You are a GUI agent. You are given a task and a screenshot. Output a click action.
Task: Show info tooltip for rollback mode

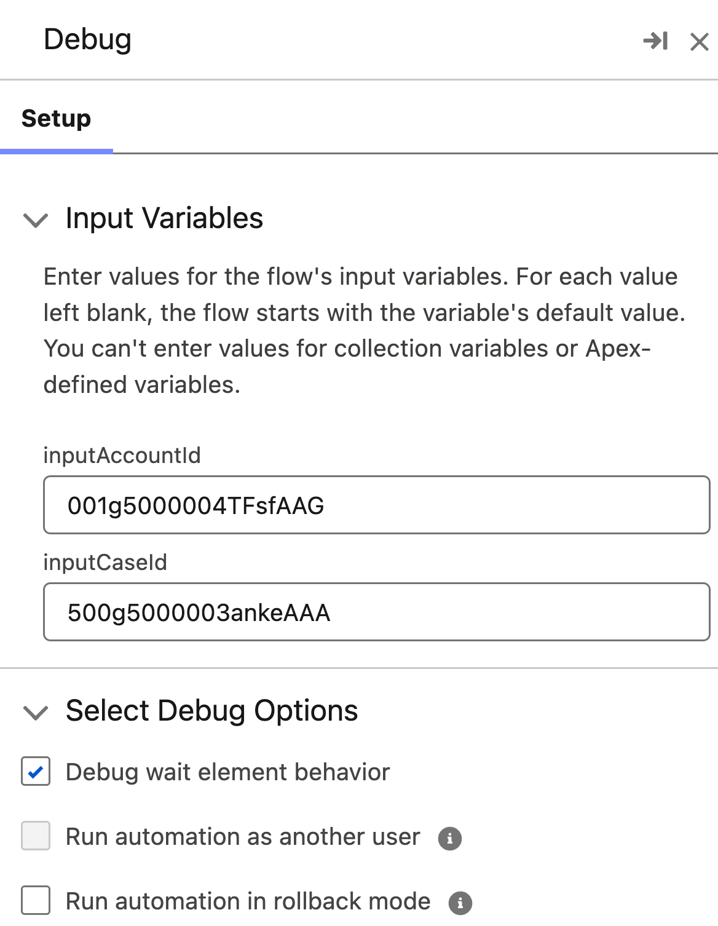(460, 903)
